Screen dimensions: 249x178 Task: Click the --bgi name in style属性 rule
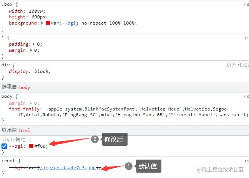16,146
